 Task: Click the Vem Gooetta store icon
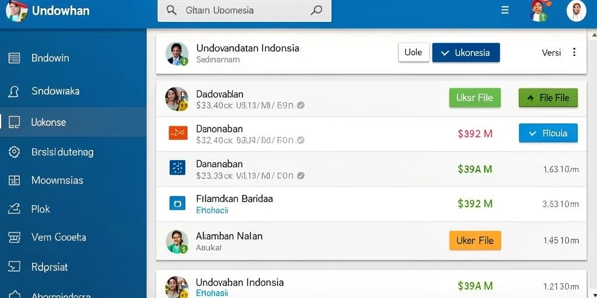tap(14, 237)
